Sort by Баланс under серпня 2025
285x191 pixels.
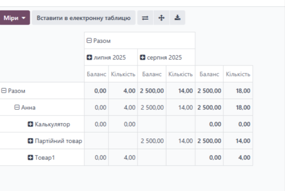pyautogui.click(x=152, y=74)
